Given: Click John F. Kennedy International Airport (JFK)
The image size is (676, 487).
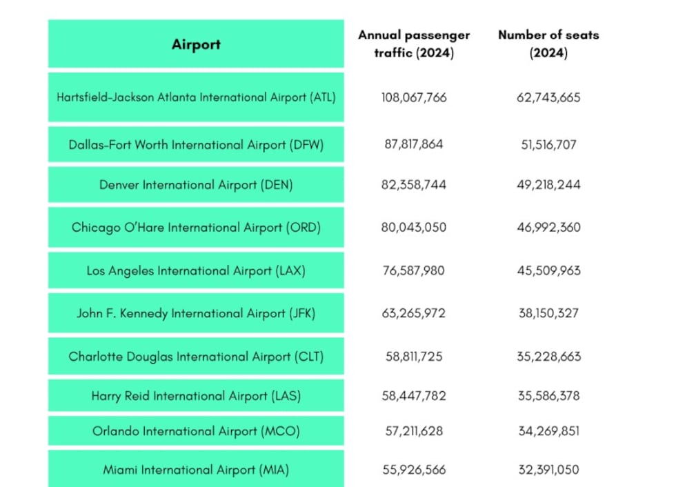Looking at the screenshot, I should tap(196, 313).
